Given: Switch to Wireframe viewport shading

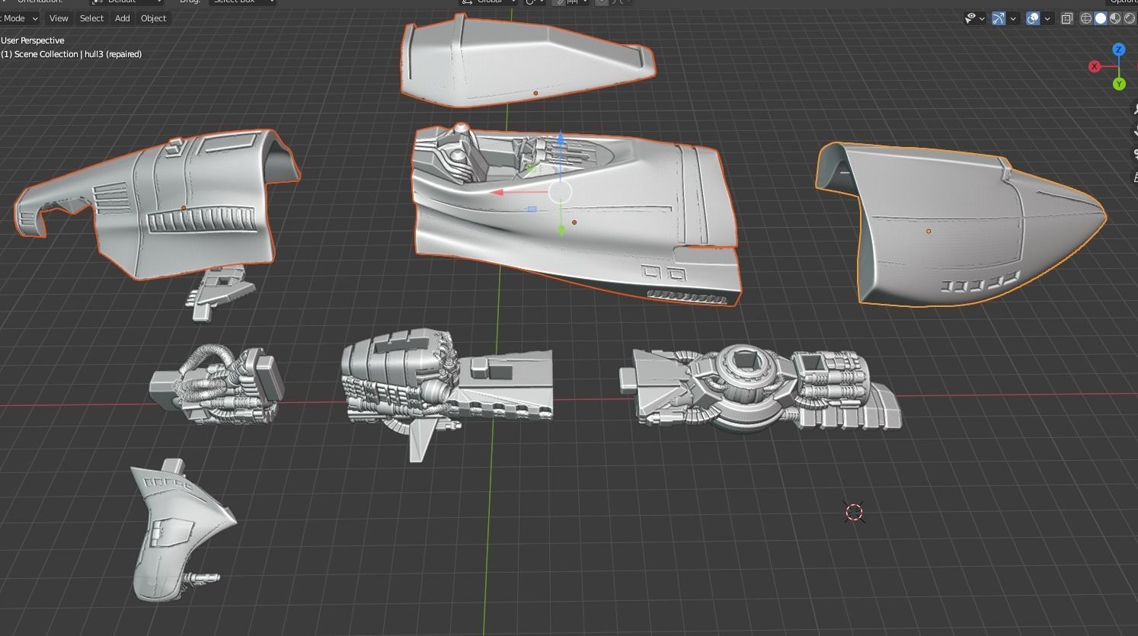Looking at the screenshot, I should click(1086, 18).
